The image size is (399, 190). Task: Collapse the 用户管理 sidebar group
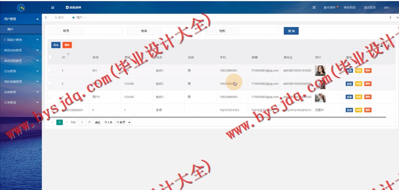(x=21, y=19)
